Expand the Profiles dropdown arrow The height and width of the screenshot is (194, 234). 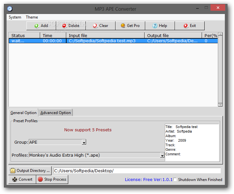(162, 155)
